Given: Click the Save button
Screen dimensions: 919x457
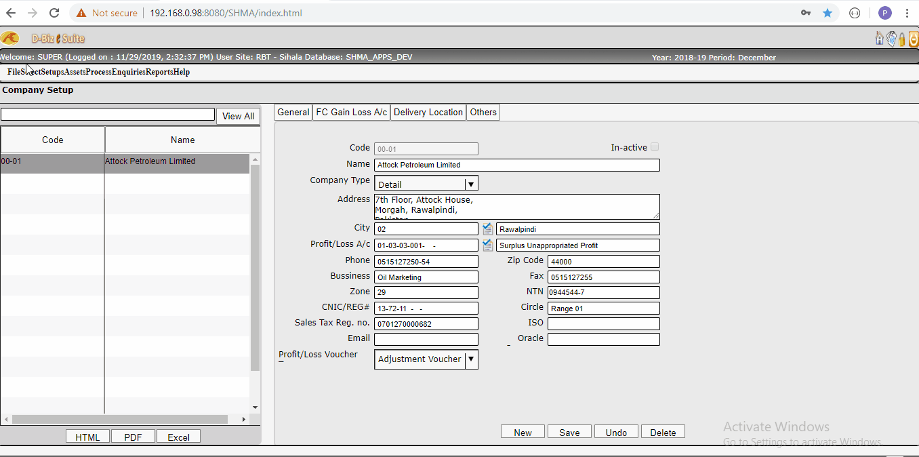Looking at the screenshot, I should coord(569,432).
